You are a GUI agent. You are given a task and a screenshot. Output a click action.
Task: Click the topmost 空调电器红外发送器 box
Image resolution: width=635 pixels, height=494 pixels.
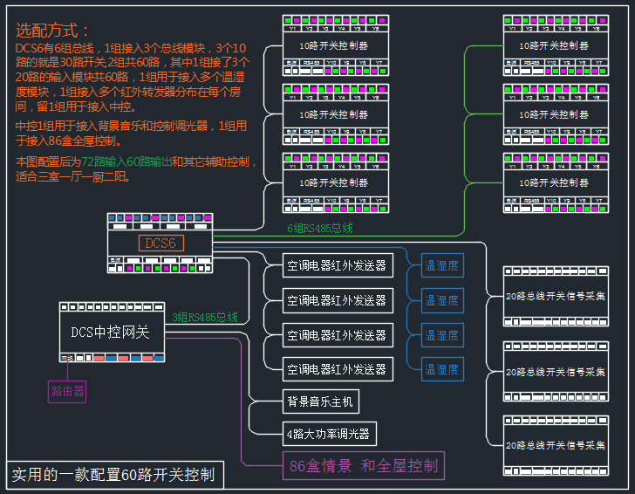[338, 265]
